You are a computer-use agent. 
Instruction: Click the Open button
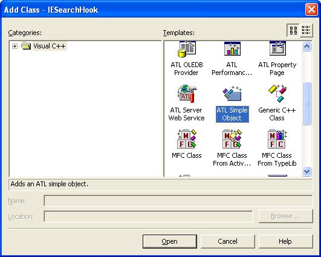point(170,241)
